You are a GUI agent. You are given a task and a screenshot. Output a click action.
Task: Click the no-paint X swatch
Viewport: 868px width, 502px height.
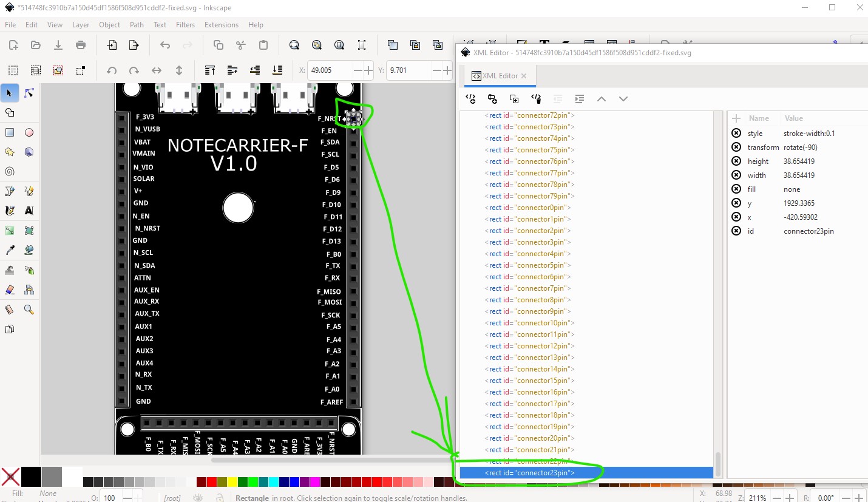coord(10,477)
